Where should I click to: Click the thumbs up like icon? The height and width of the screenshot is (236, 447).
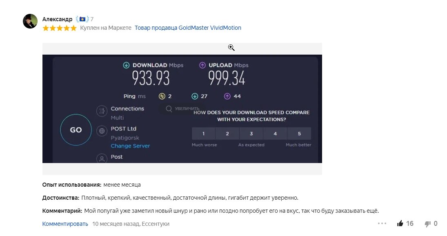click(400, 224)
